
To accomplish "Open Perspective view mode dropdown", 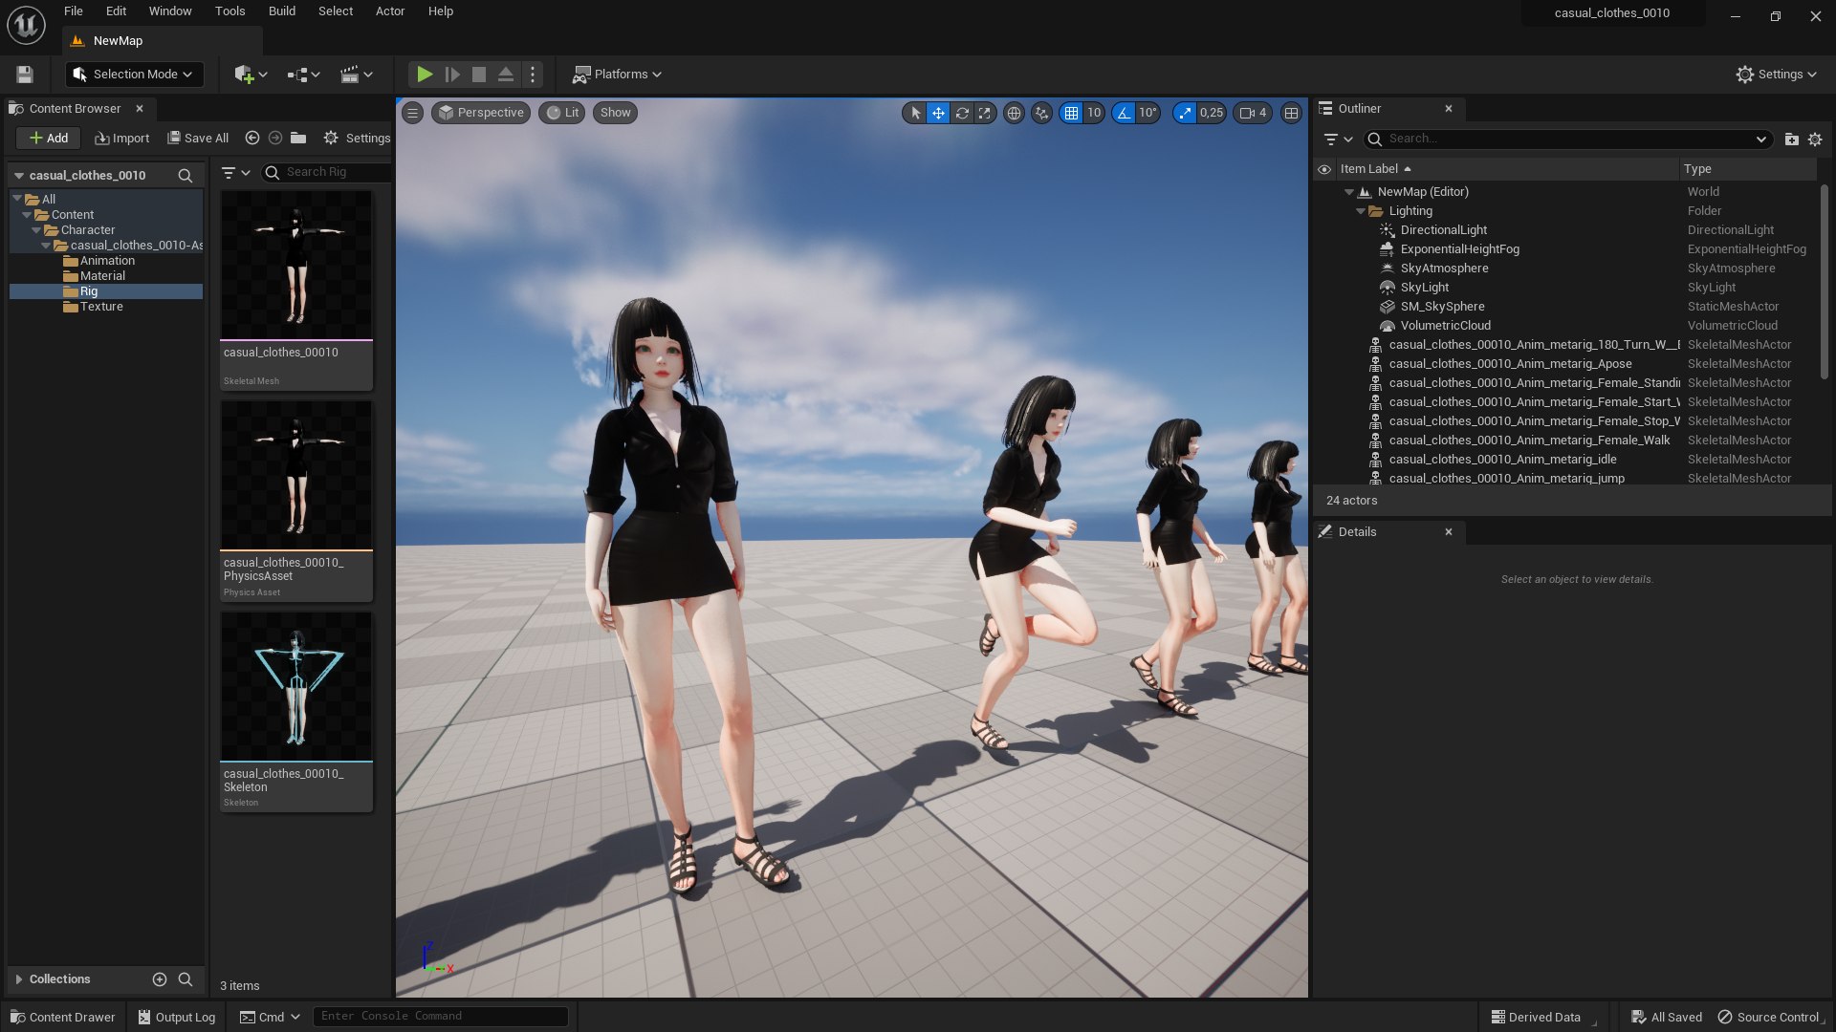I will click(x=481, y=113).
